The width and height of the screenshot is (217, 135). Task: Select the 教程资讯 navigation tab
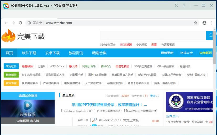76,53
